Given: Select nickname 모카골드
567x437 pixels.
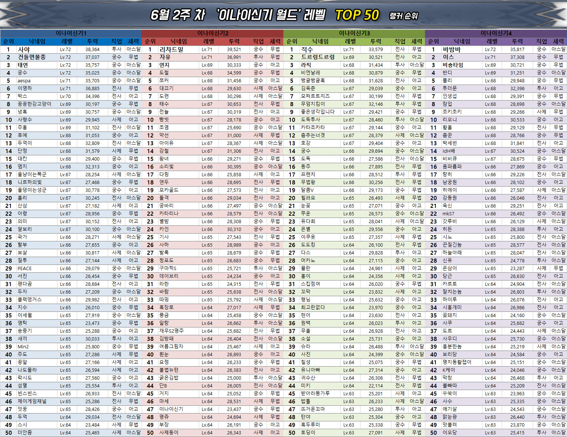Looking at the screenshot, I should 169,190.
